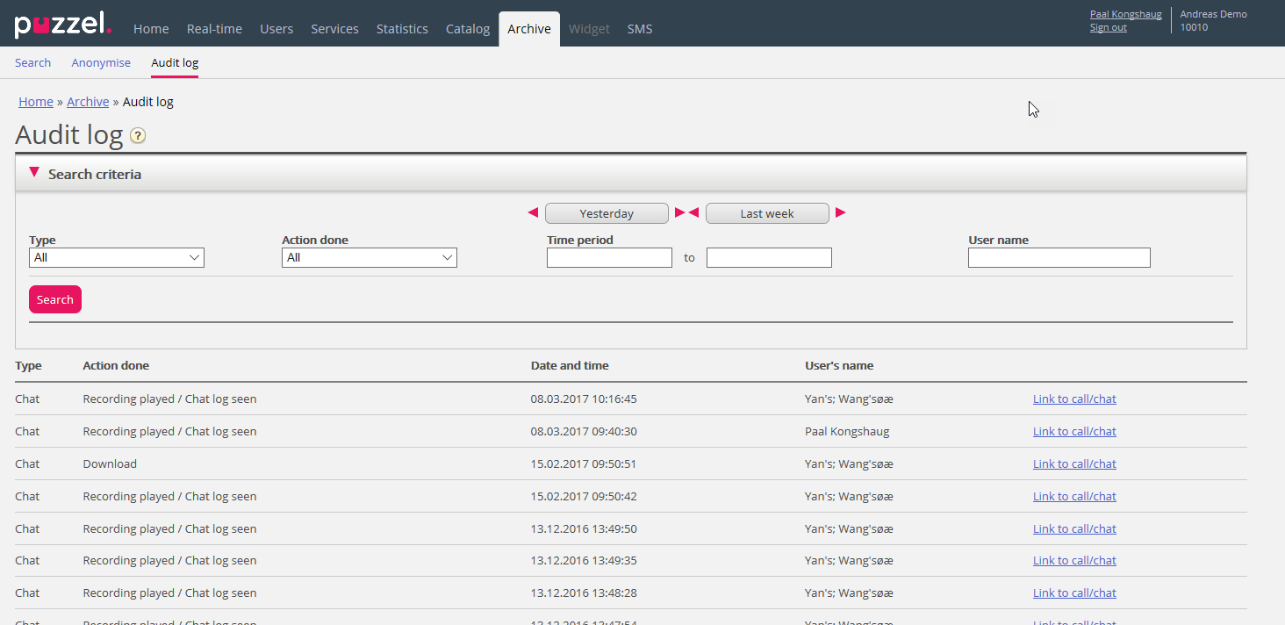Viewport: 1285px width, 625px height.
Task: Click the Time period start date field
Action: point(609,257)
